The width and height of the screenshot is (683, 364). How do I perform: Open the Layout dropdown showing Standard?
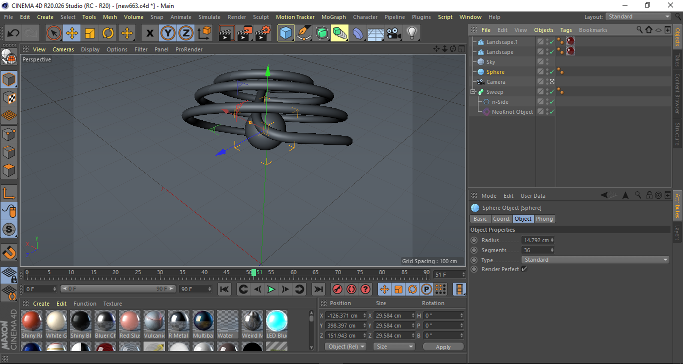638,17
